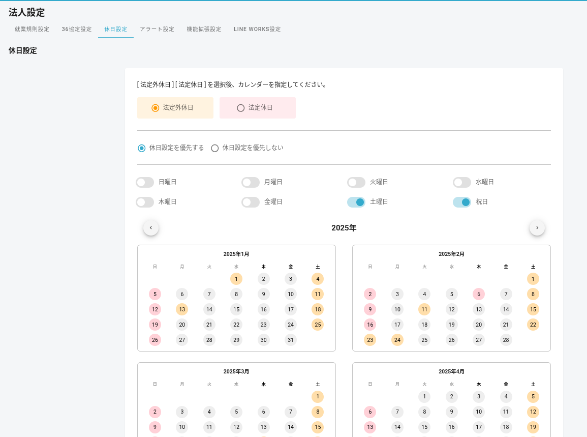This screenshot has height=437, width=587.
Task: Disable the 祝日 switch
Action: coord(461,202)
